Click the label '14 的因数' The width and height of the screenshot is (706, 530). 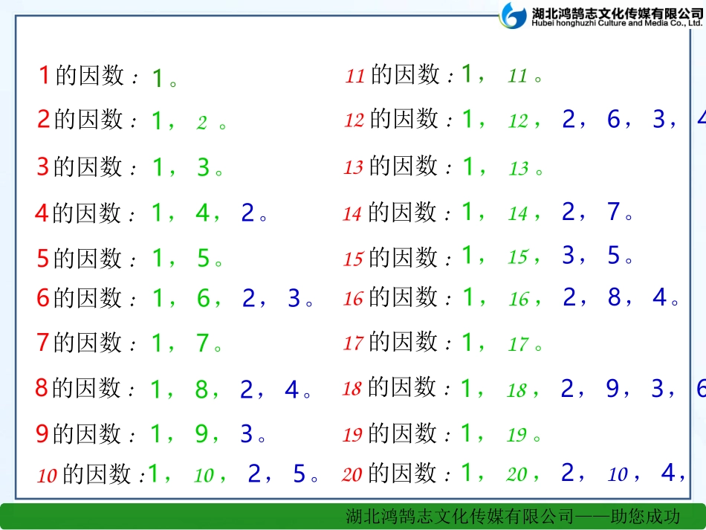point(390,212)
